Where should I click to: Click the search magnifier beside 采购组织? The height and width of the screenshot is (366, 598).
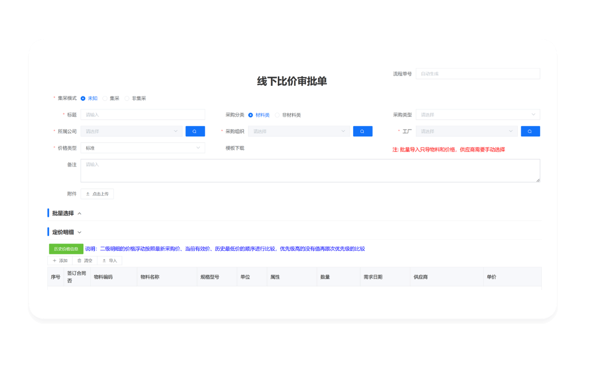pyautogui.click(x=362, y=131)
